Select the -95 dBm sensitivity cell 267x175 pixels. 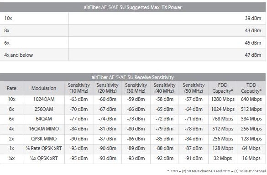[79, 158]
